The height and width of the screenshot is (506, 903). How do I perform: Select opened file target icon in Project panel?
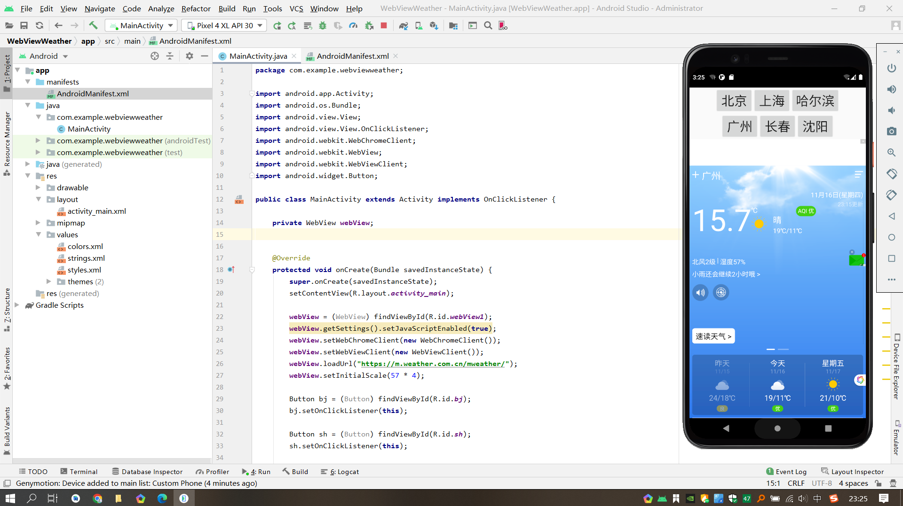(155, 56)
